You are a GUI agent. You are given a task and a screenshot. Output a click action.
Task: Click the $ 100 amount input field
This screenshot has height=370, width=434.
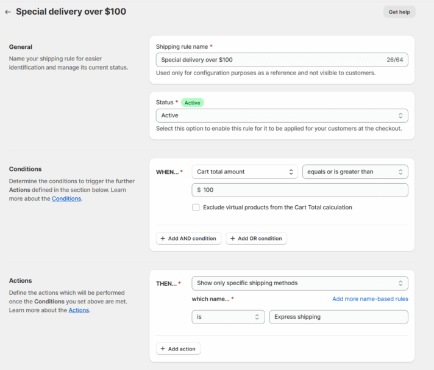point(300,190)
